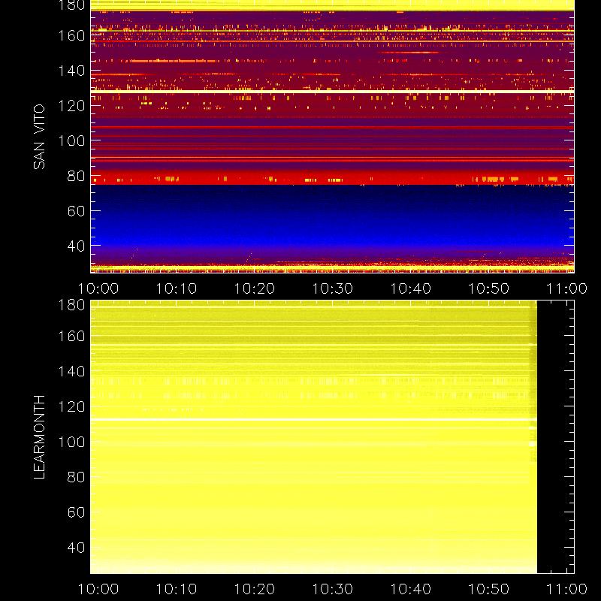Image resolution: width=601 pixels, height=601 pixels.
Task: Click the 10:00 time label under the San Vito plot
Action: (98, 288)
